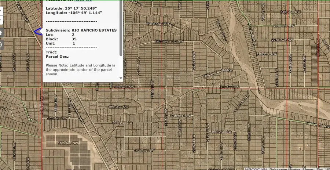Click the 39th St NW label
The width and height of the screenshot is (330, 170).
pos(56,102)
